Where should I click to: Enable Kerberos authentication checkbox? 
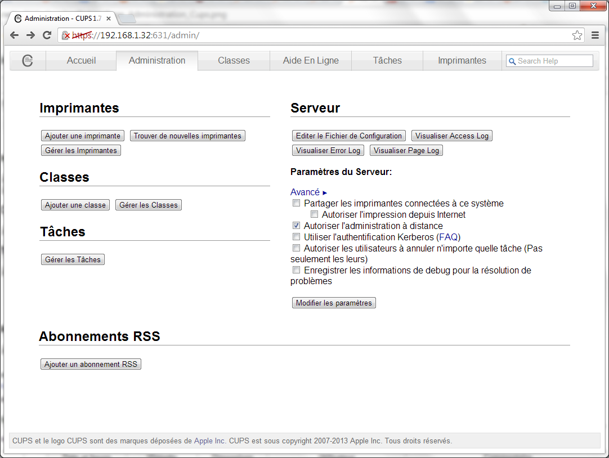[x=296, y=237]
